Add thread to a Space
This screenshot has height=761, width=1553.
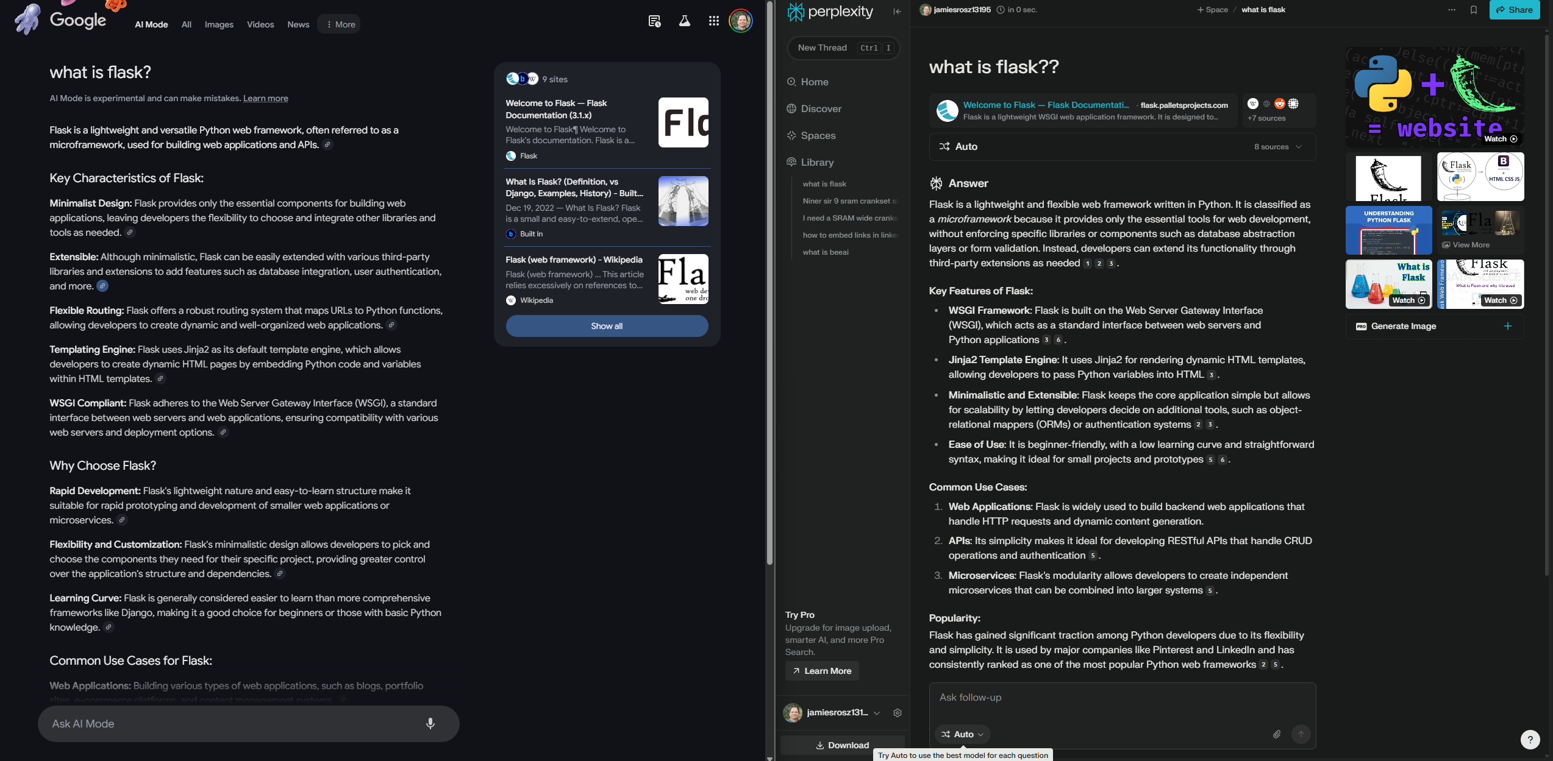point(1212,10)
